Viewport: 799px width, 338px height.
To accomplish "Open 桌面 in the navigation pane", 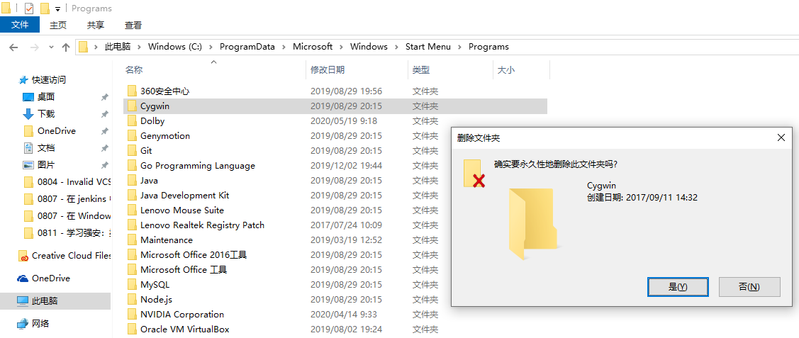I will click(x=46, y=96).
